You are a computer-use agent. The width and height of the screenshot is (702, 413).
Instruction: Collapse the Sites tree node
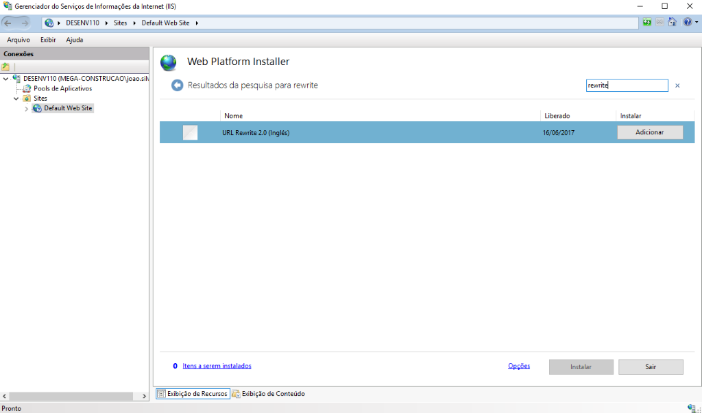16,99
